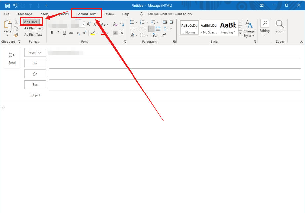Click the Tell me what you want to do box

point(169,14)
